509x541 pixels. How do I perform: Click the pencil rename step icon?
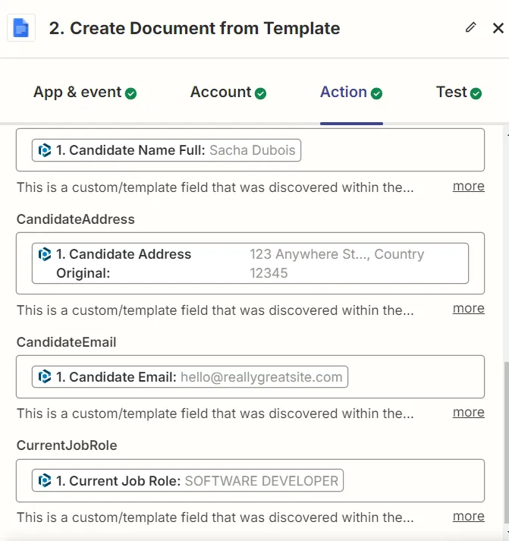click(471, 27)
